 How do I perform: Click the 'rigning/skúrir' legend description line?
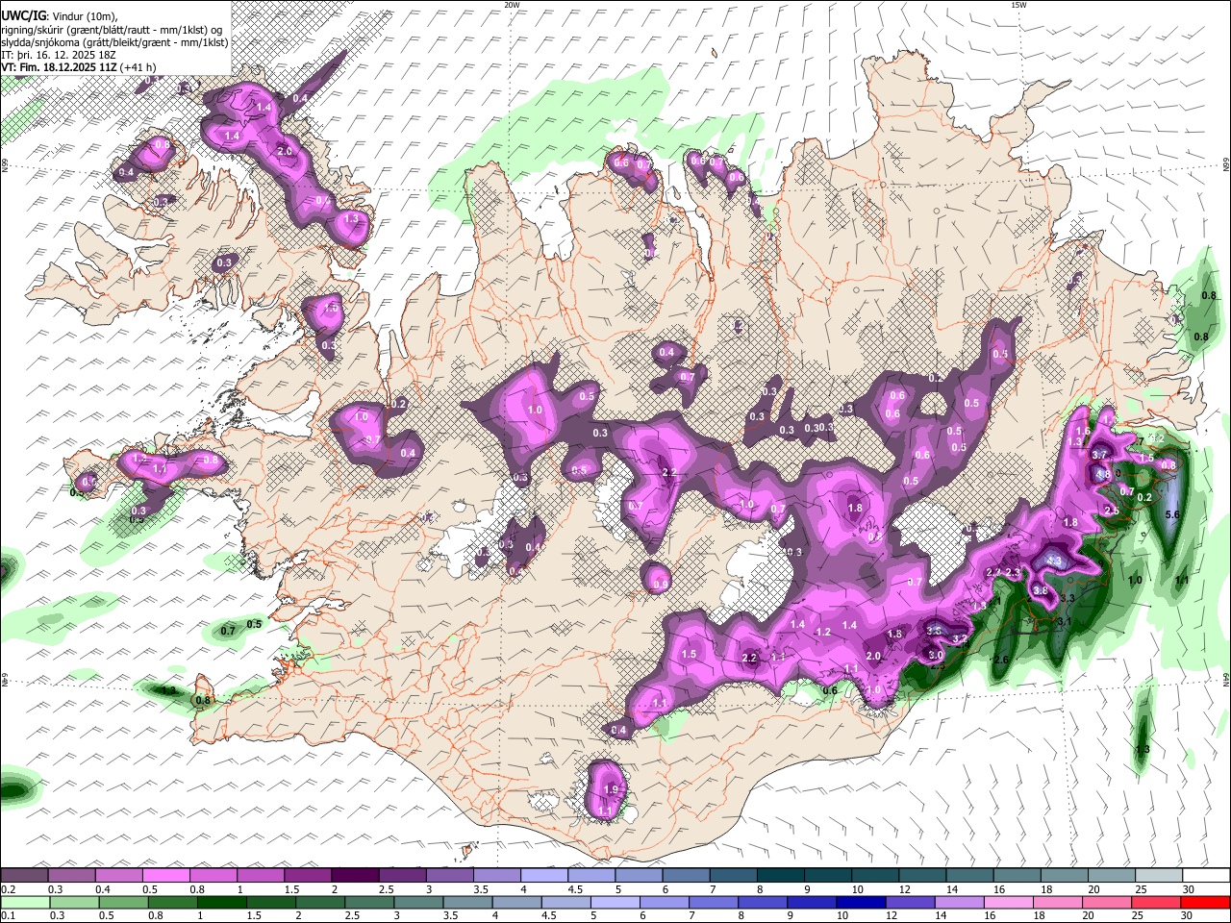coord(113,30)
